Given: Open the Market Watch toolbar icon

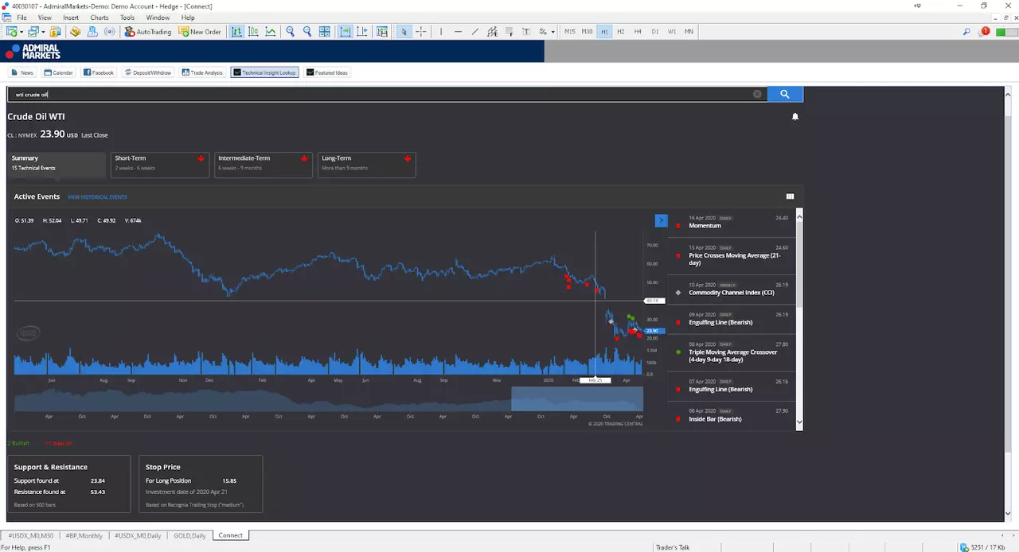Looking at the screenshot, I should tap(55, 32).
